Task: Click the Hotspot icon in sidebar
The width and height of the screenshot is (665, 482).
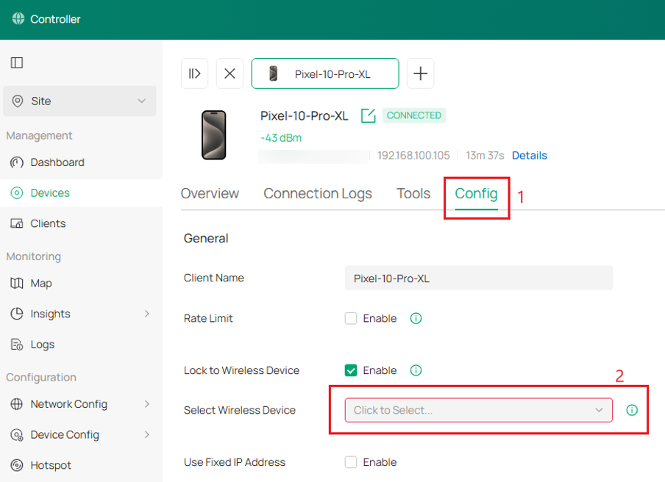Action: tap(16, 466)
